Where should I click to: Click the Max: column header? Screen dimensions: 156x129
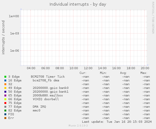point(144,73)
